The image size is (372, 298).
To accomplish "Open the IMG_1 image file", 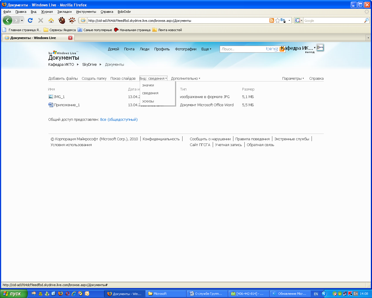I will click(x=59, y=97).
